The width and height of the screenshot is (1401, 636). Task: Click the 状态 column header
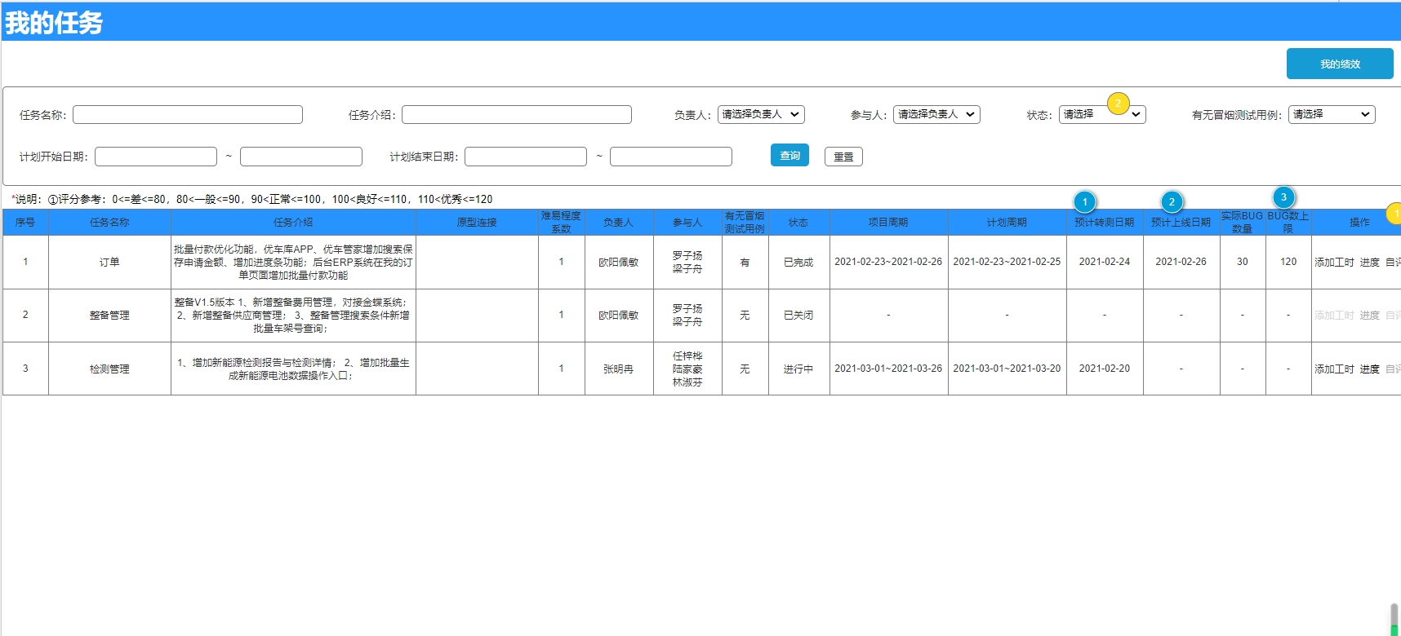pos(798,222)
